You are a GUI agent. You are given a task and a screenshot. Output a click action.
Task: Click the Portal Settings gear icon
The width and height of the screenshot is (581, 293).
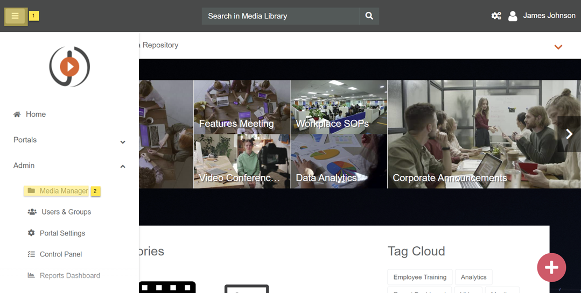coord(31,233)
